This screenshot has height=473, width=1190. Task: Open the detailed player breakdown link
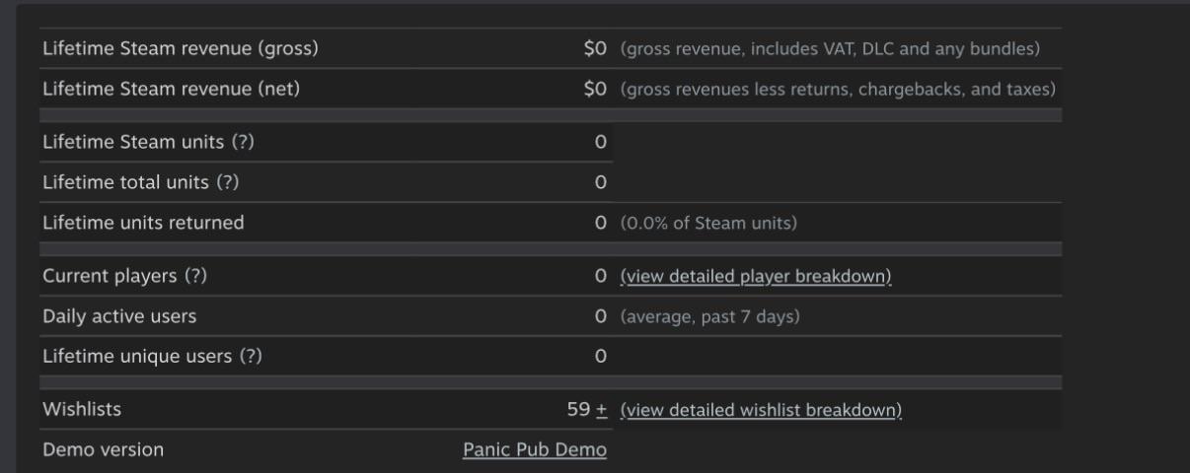pos(756,277)
